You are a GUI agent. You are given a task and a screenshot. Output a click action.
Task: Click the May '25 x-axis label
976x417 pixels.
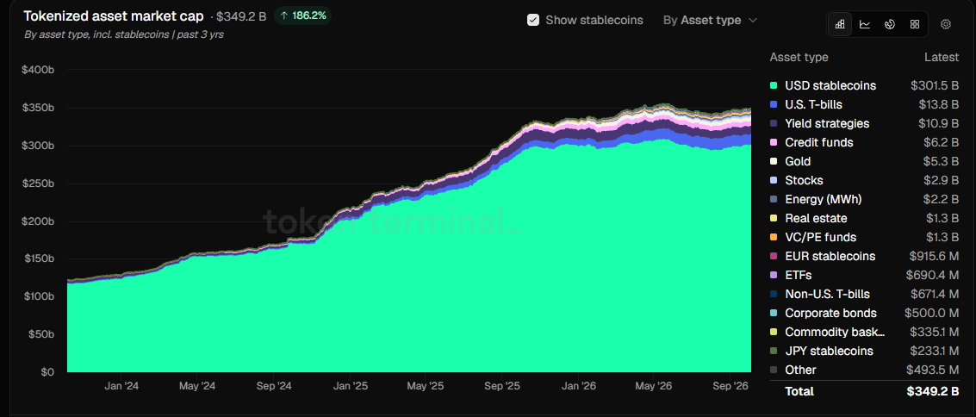[x=426, y=386]
